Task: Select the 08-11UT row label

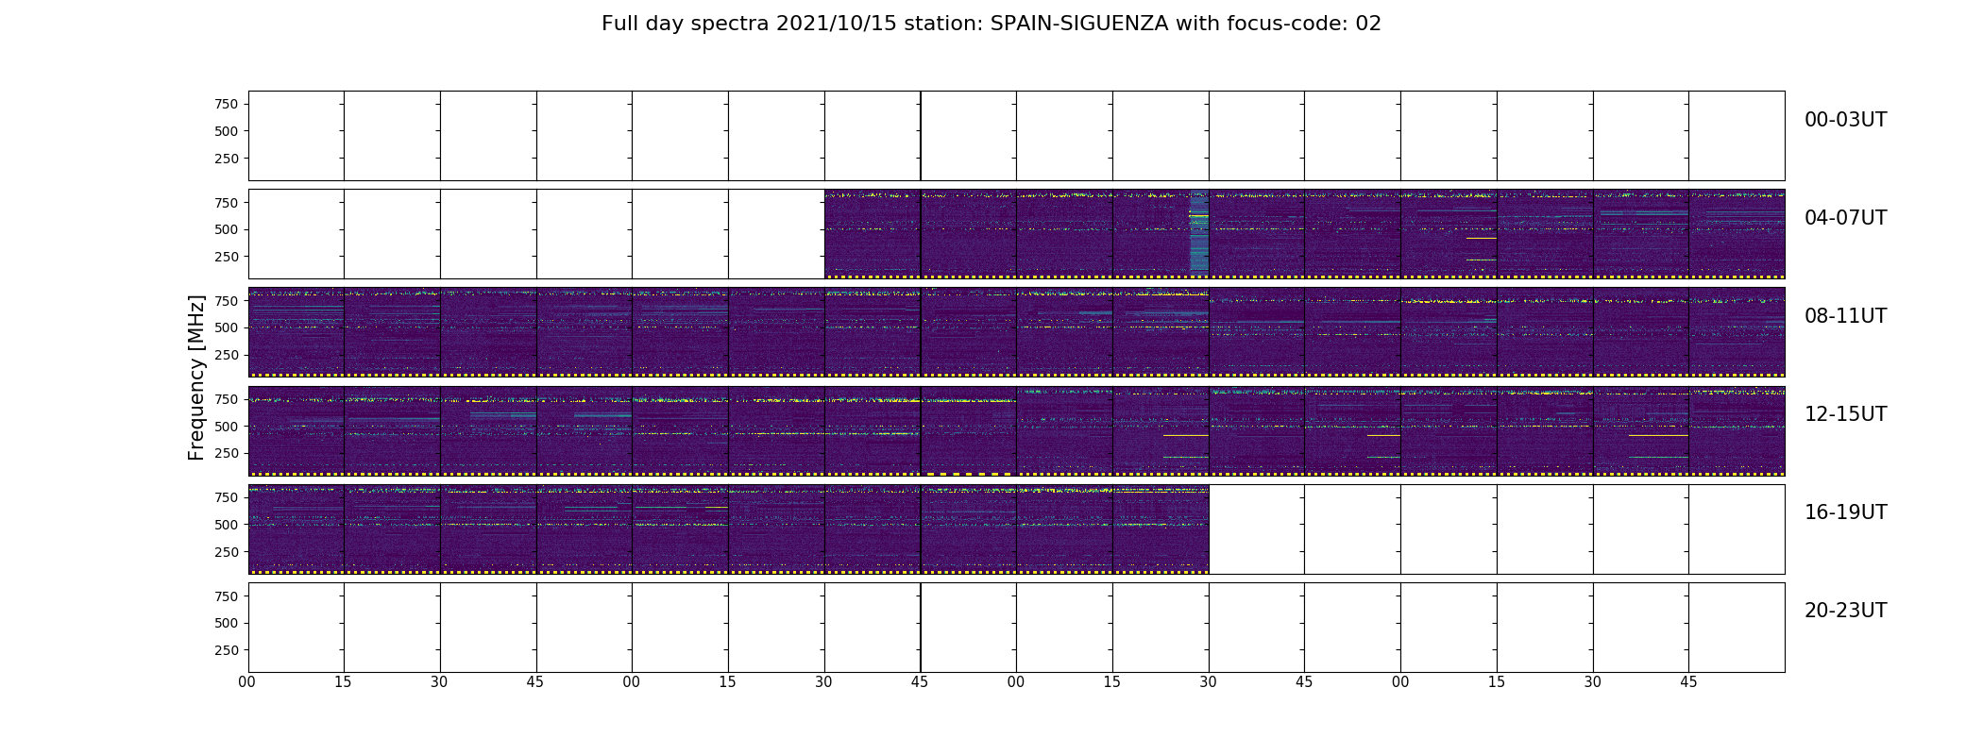Action: pos(1845,316)
